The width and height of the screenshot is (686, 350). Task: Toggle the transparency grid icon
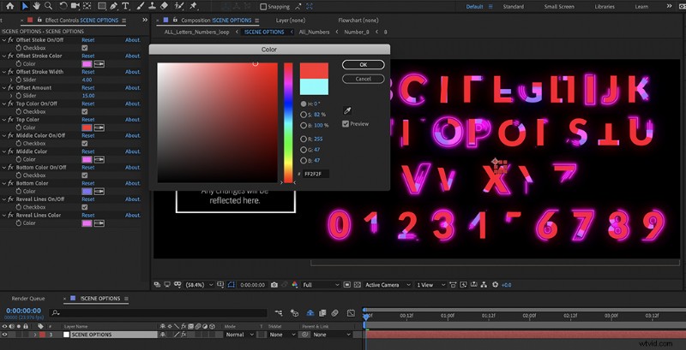point(358,285)
